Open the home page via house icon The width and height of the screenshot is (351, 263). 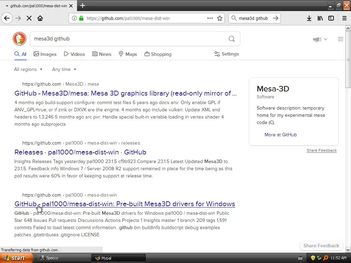(x=40, y=18)
